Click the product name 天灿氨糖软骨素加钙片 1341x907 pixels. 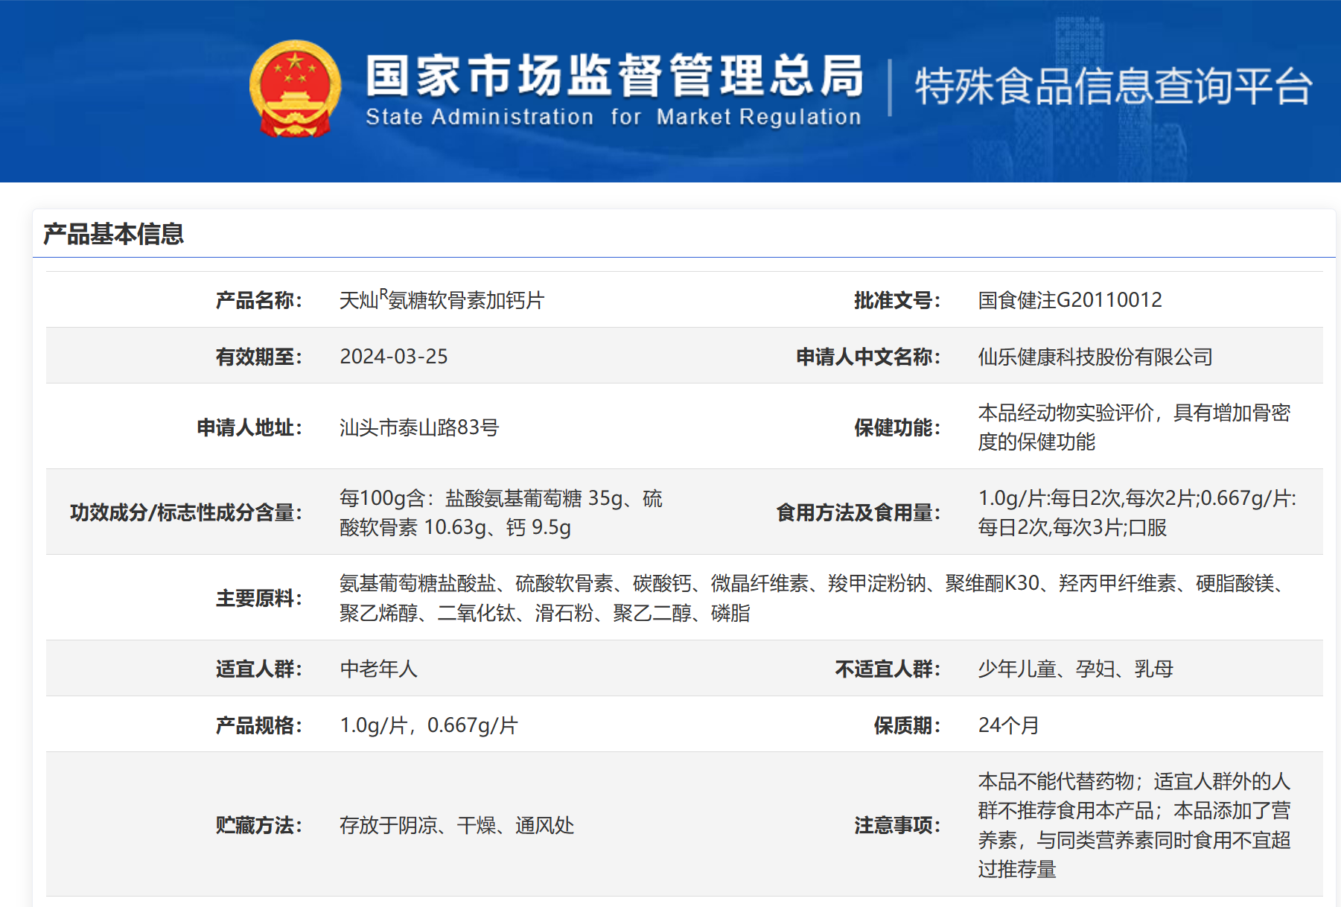tap(442, 299)
